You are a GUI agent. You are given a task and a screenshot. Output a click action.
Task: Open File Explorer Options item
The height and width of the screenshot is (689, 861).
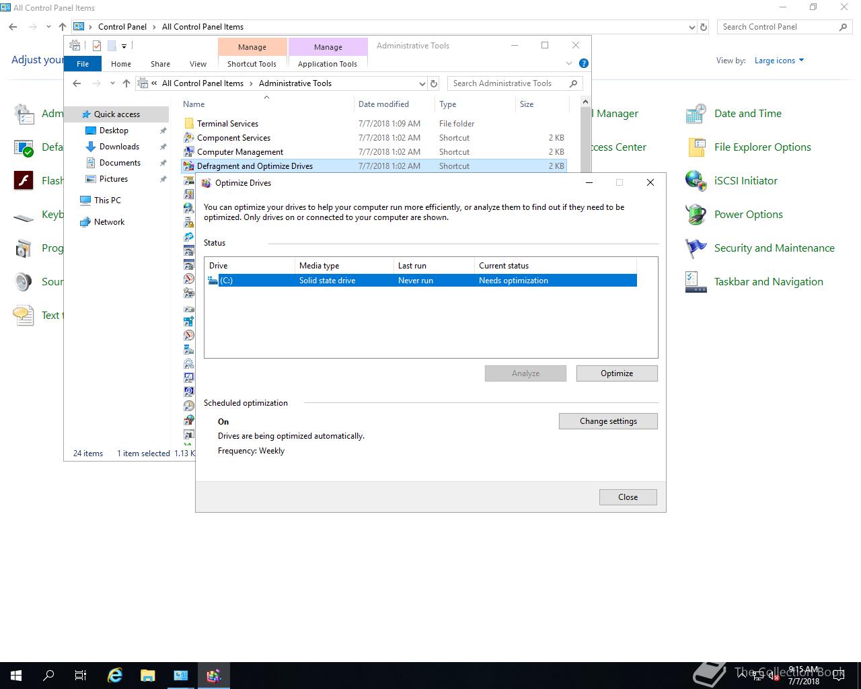click(x=748, y=147)
